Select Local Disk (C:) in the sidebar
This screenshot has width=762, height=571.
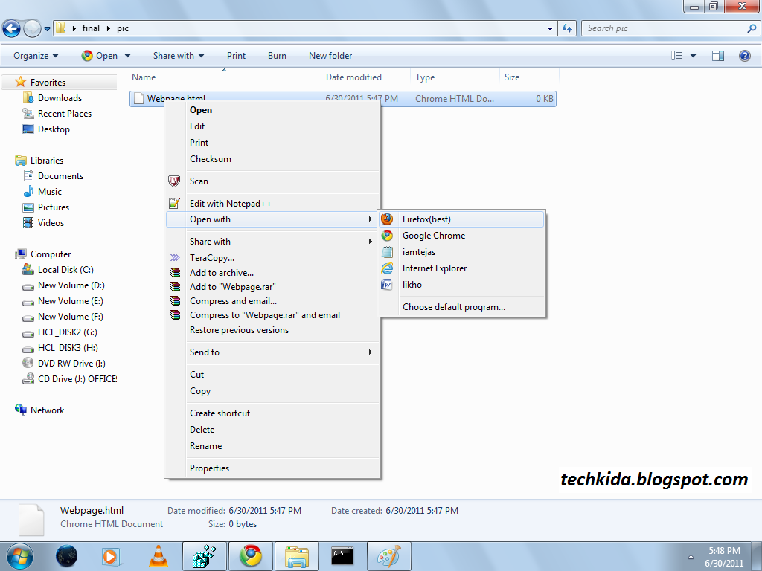(x=65, y=269)
